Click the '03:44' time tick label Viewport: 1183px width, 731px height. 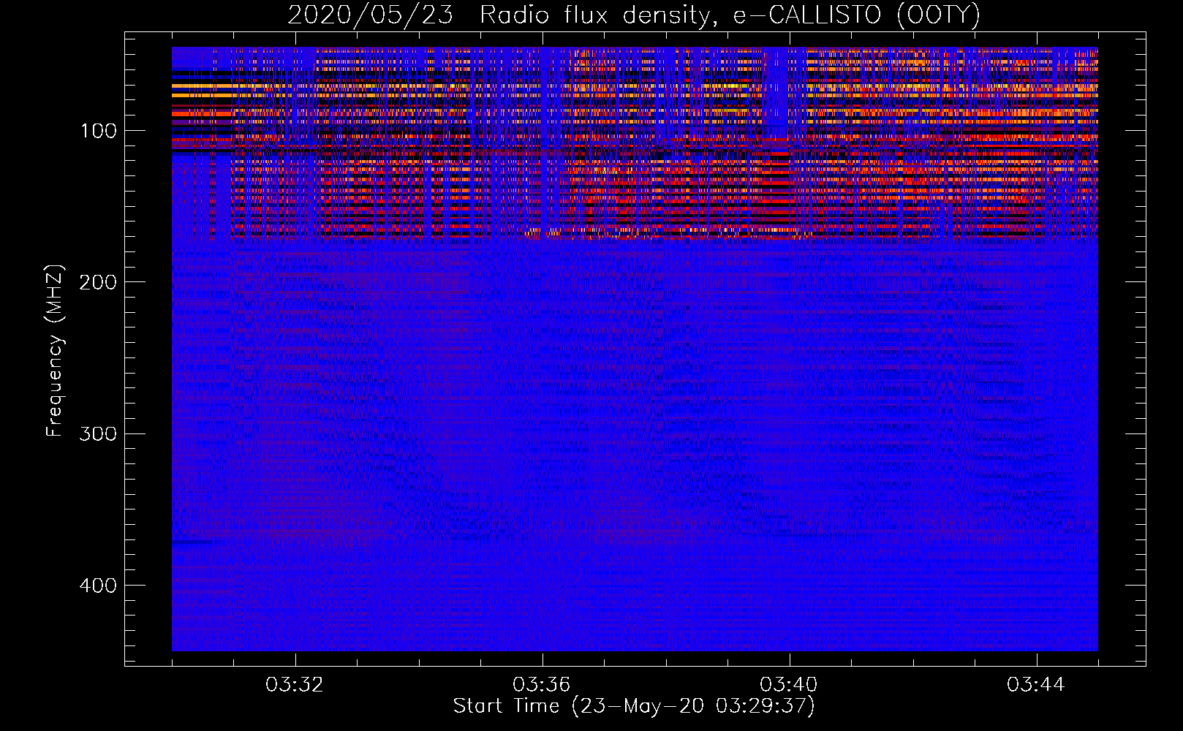[1035, 685]
